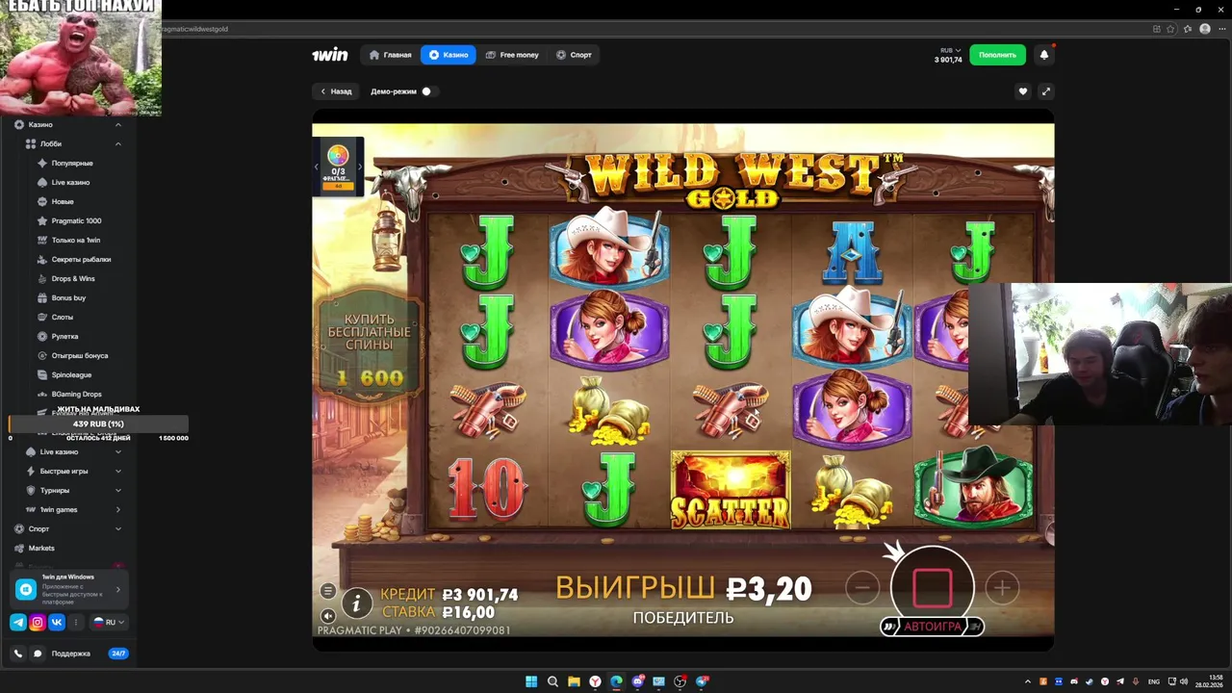The image size is (1232, 693).
Task: Open the Instagram social icon
Action: coord(38,623)
